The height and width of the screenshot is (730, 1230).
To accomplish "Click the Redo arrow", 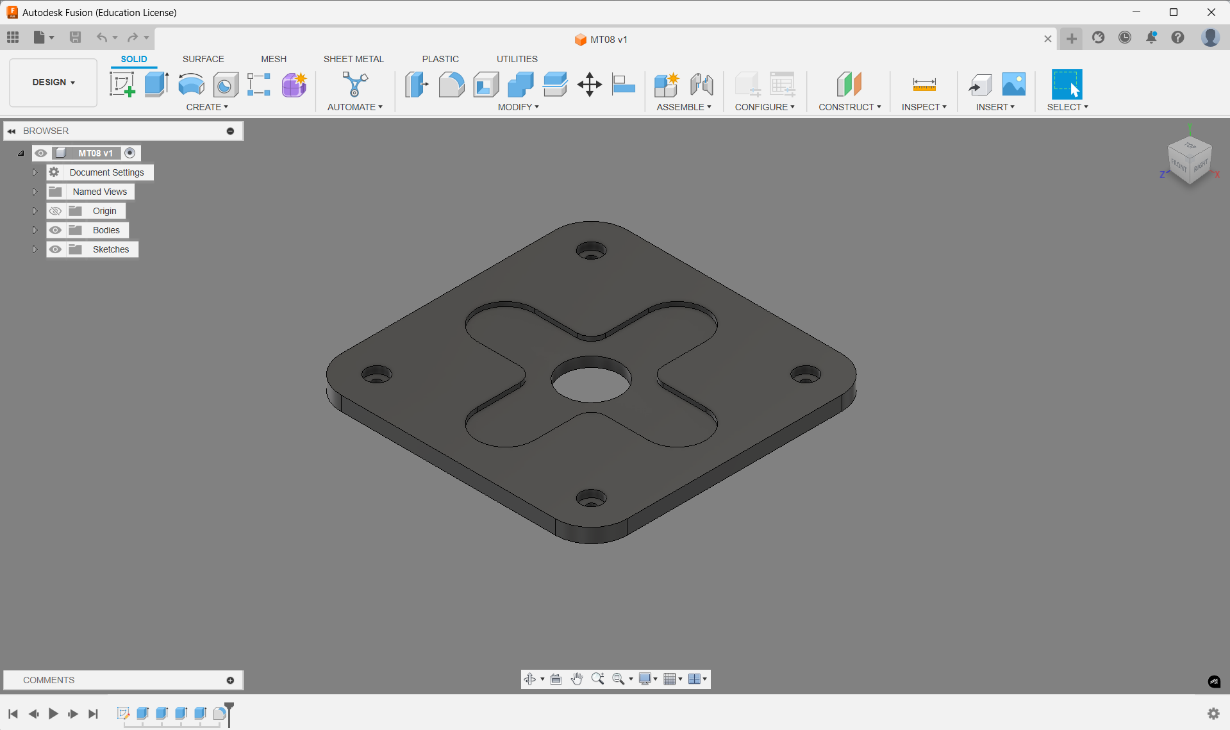I will [133, 37].
